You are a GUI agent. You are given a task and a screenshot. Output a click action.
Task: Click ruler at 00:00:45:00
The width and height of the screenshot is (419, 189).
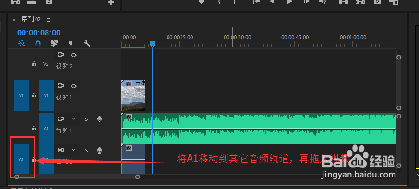295,37
